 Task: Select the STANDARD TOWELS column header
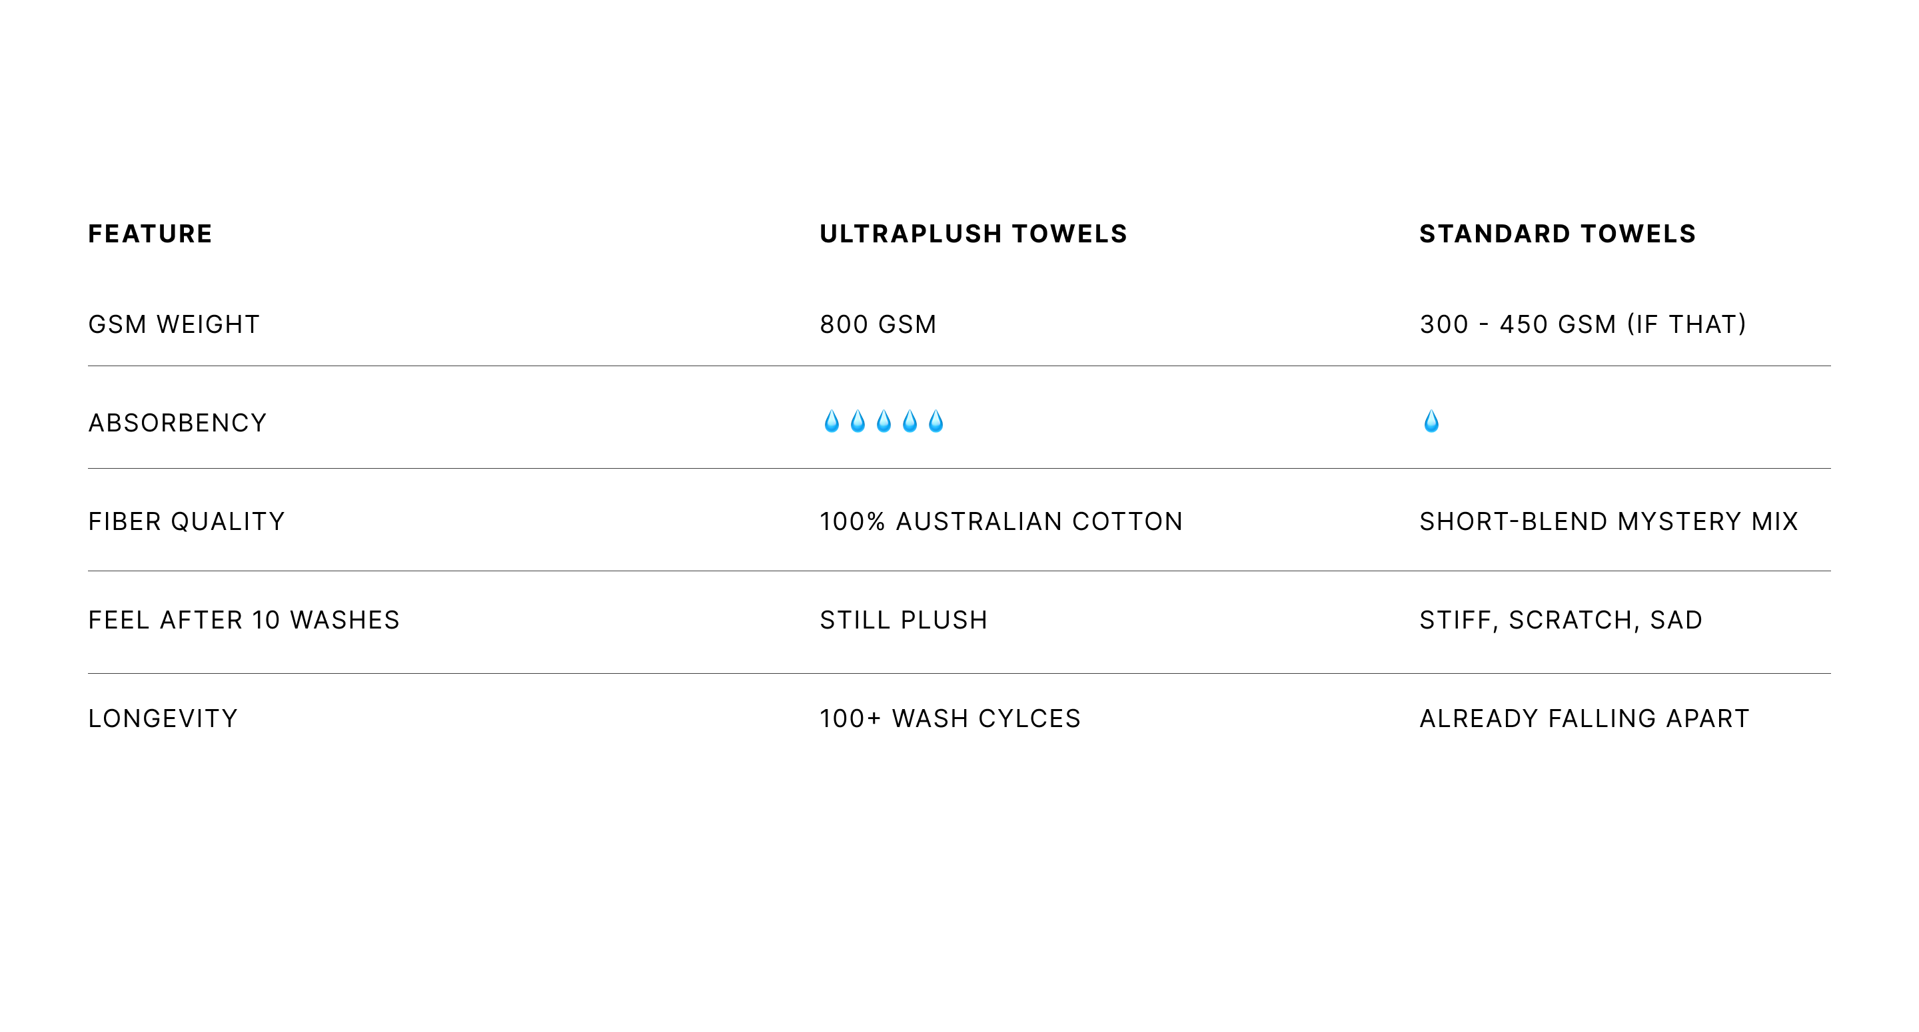[1558, 234]
